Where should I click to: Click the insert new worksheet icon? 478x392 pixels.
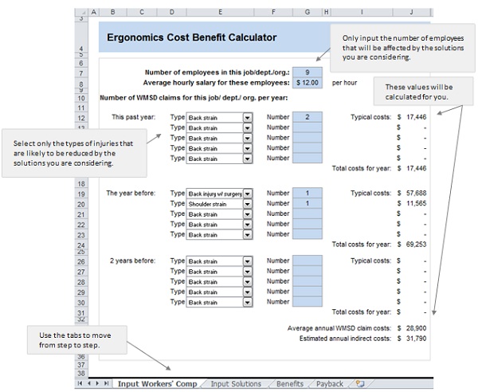360,384
